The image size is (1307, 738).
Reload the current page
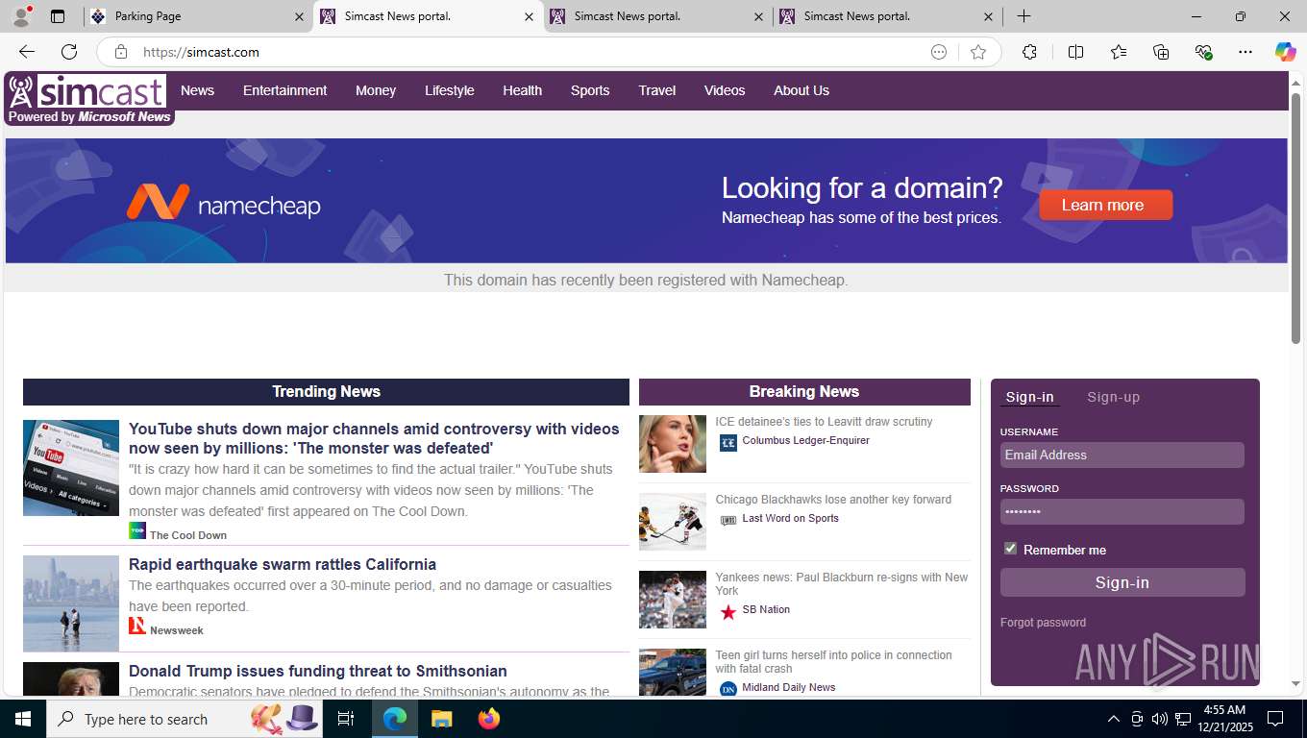[69, 52]
